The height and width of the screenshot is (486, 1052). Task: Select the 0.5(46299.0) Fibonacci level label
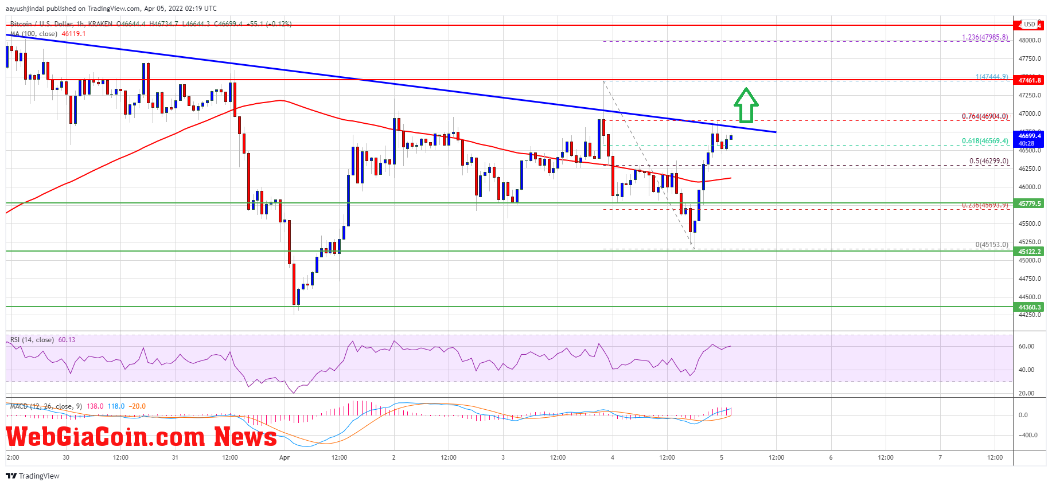(x=989, y=161)
